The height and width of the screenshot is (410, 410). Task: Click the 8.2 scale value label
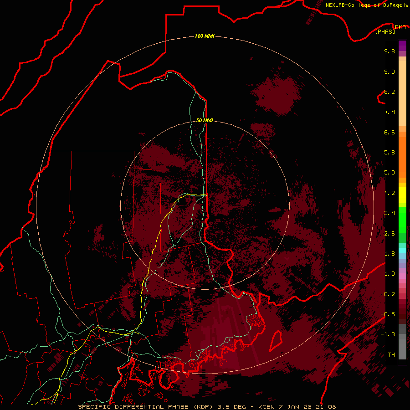[x=389, y=92]
